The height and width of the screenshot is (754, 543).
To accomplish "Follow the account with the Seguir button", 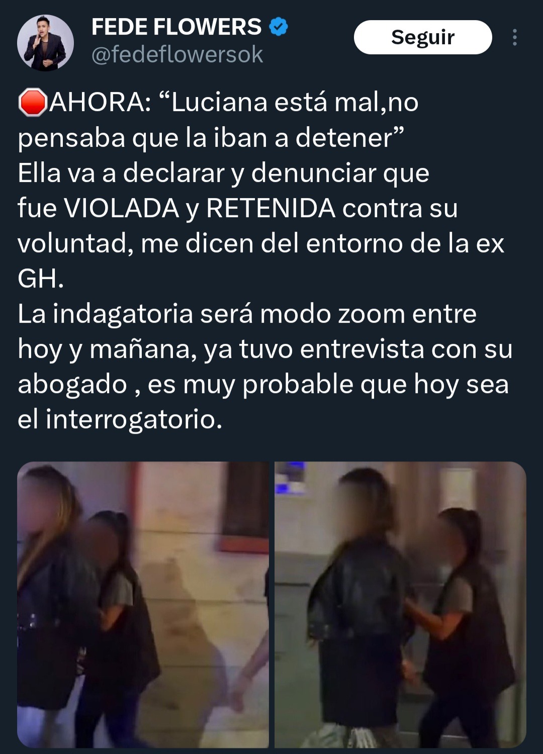I will coord(423,37).
